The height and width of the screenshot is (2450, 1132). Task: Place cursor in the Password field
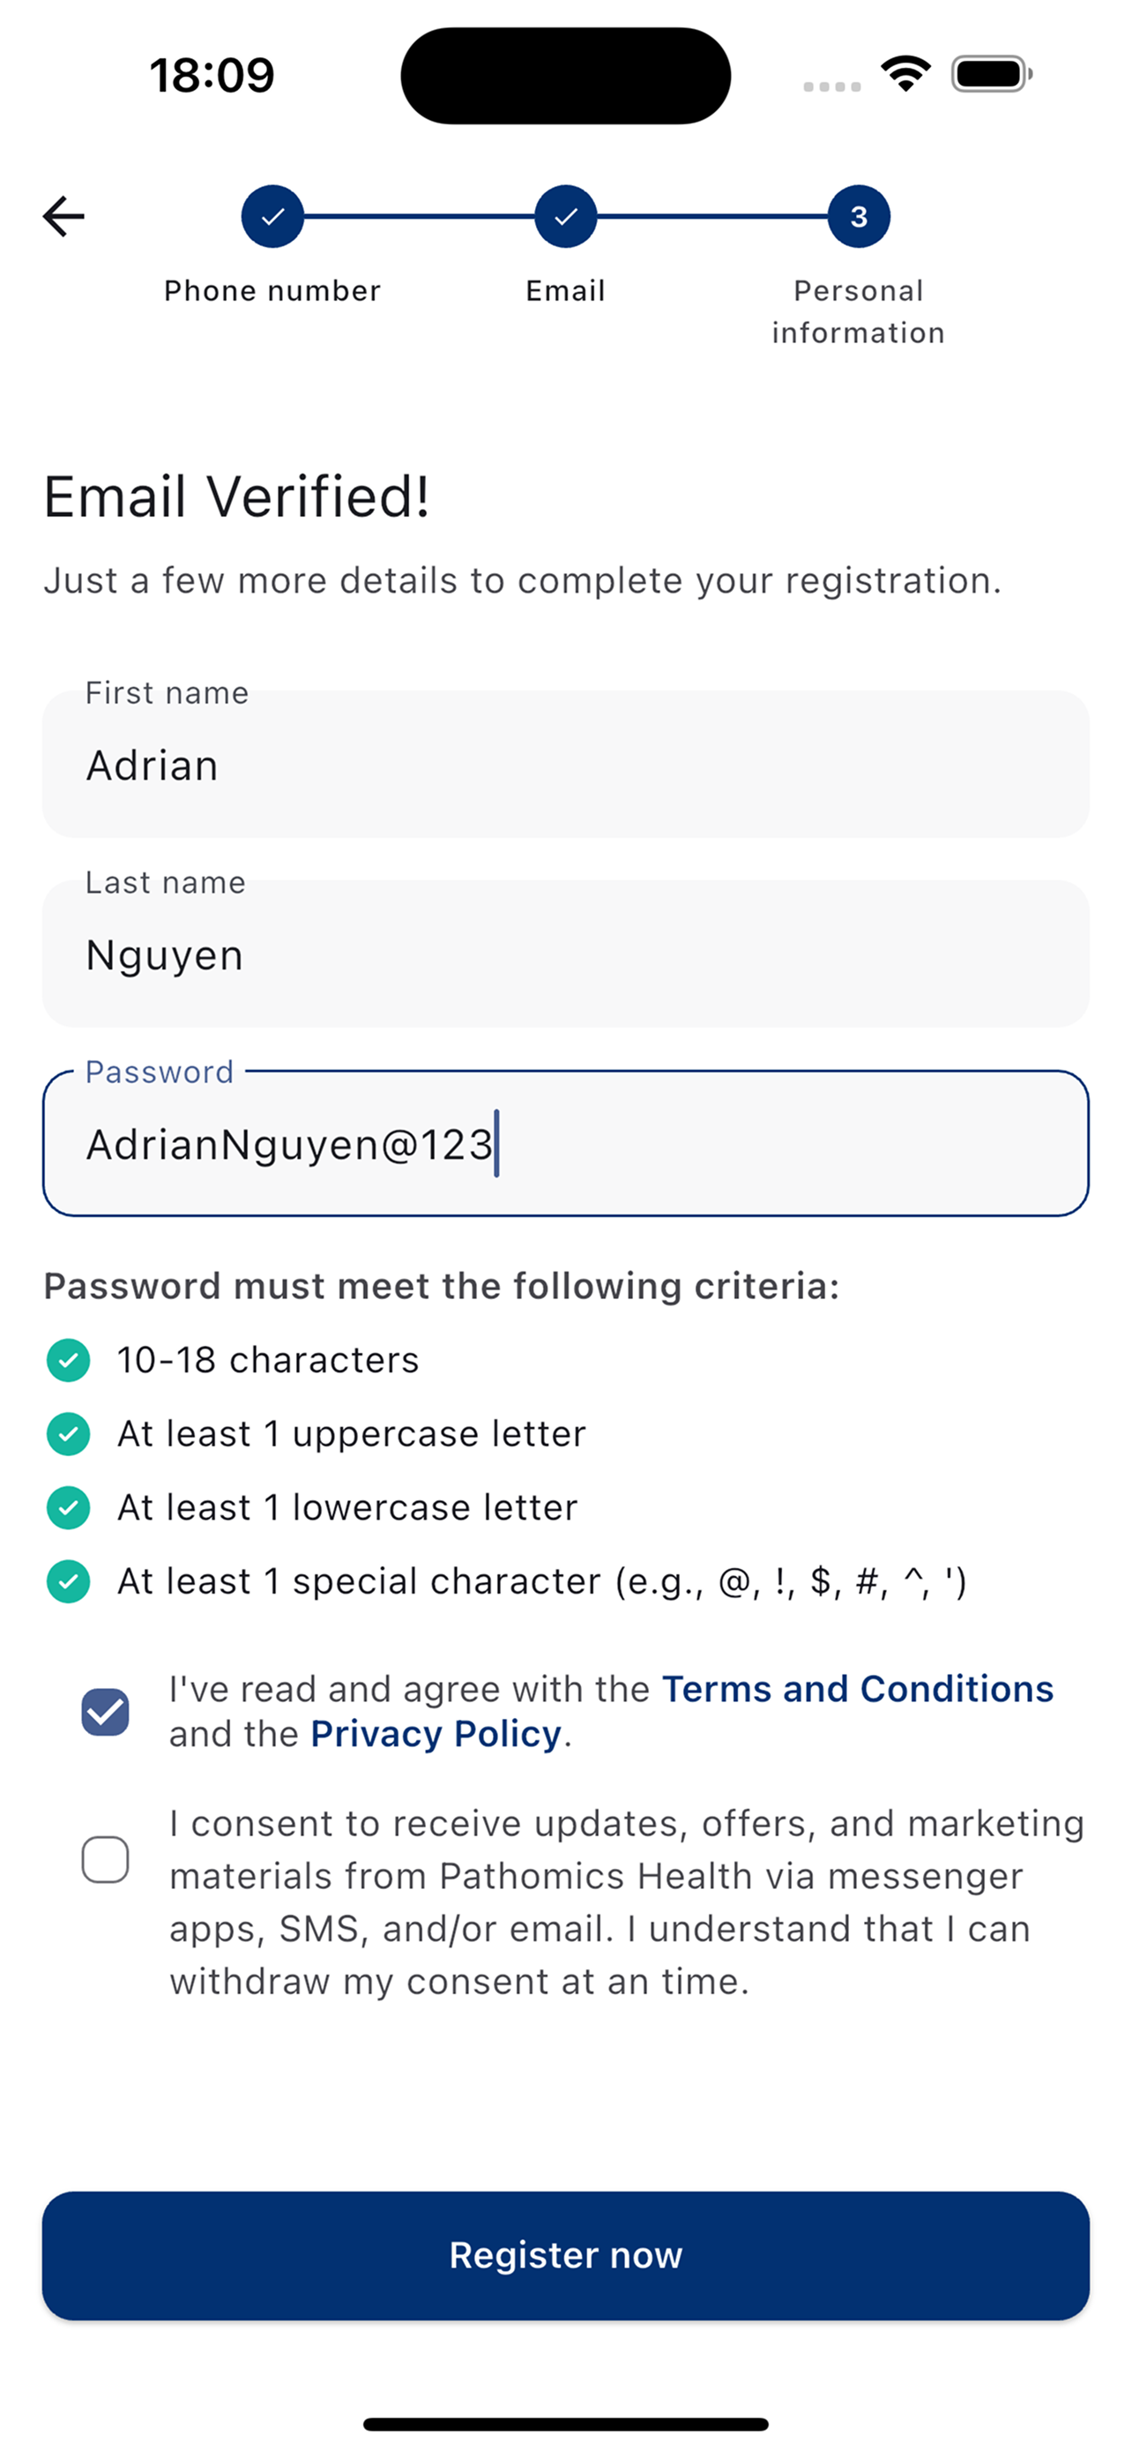tap(565, 1143)
